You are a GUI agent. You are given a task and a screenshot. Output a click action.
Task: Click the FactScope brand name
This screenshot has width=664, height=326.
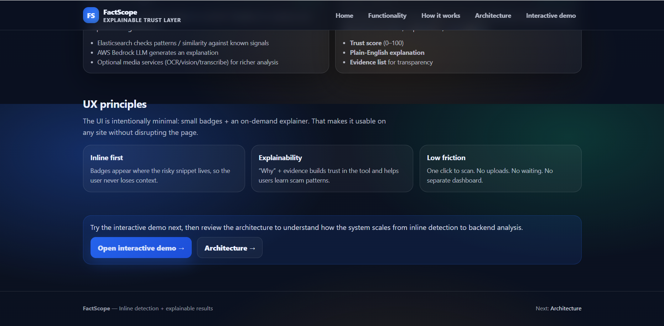[x=120, y=12]
